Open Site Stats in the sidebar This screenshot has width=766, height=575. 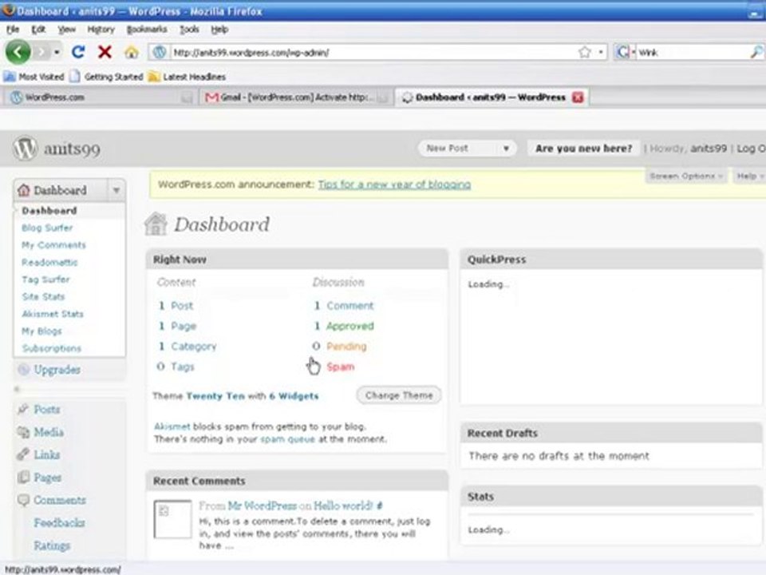coord(43,296)
